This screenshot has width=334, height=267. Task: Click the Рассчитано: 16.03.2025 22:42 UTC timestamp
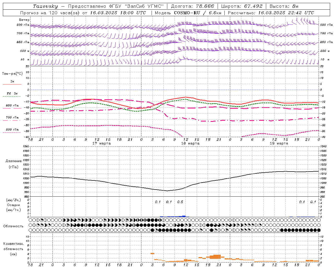click(x=271, y=13)
